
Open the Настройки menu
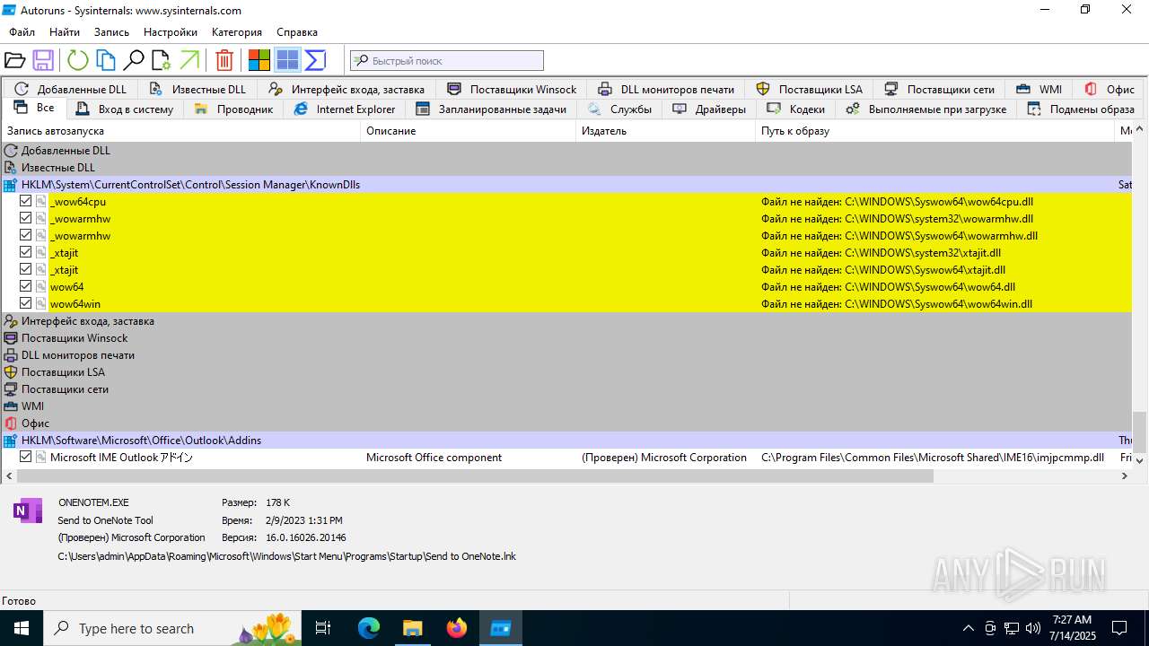[171, 31]
